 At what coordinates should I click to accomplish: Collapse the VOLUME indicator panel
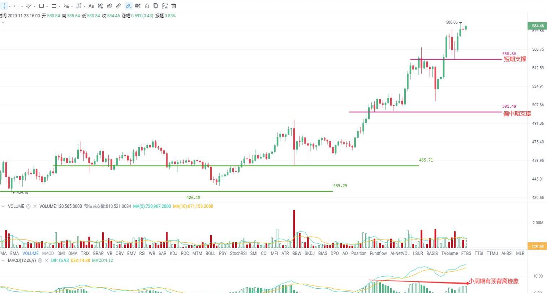pyautogui.click(x=3, y=206)
